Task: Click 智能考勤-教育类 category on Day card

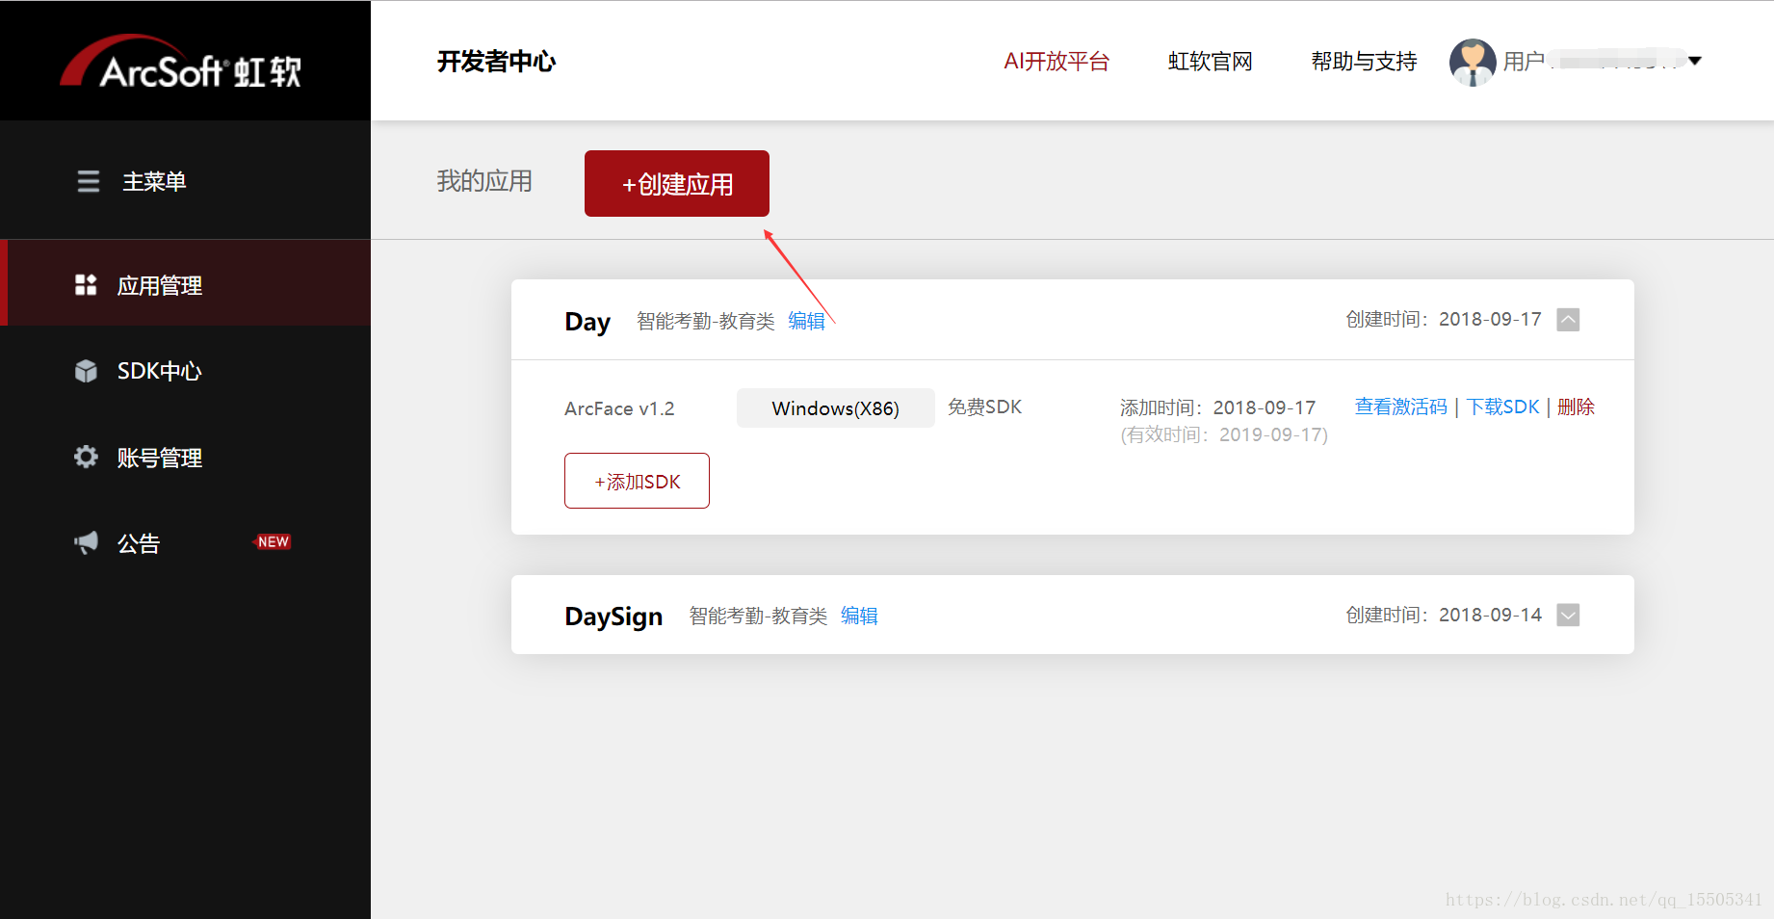Action: click(706, 321)
